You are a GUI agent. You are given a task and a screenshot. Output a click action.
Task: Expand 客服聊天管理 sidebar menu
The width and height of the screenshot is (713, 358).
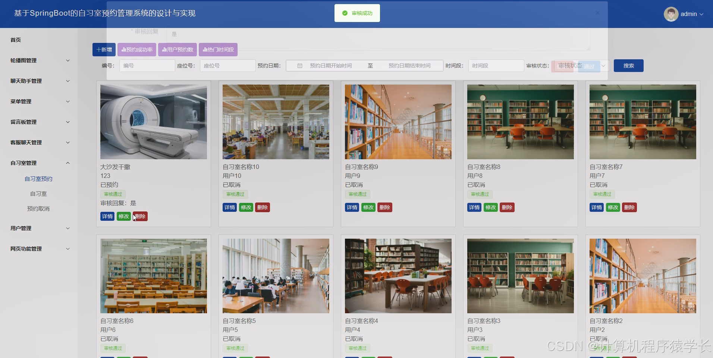coord(39,142)
